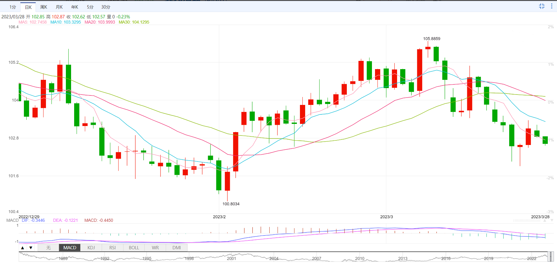This screenshot has width=557, height=271.
Task: Select the MACD indicator button
Action: [x=70, y=248]
